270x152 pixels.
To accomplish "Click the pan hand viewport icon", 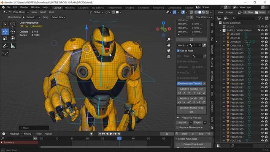I will coord(169,45).
